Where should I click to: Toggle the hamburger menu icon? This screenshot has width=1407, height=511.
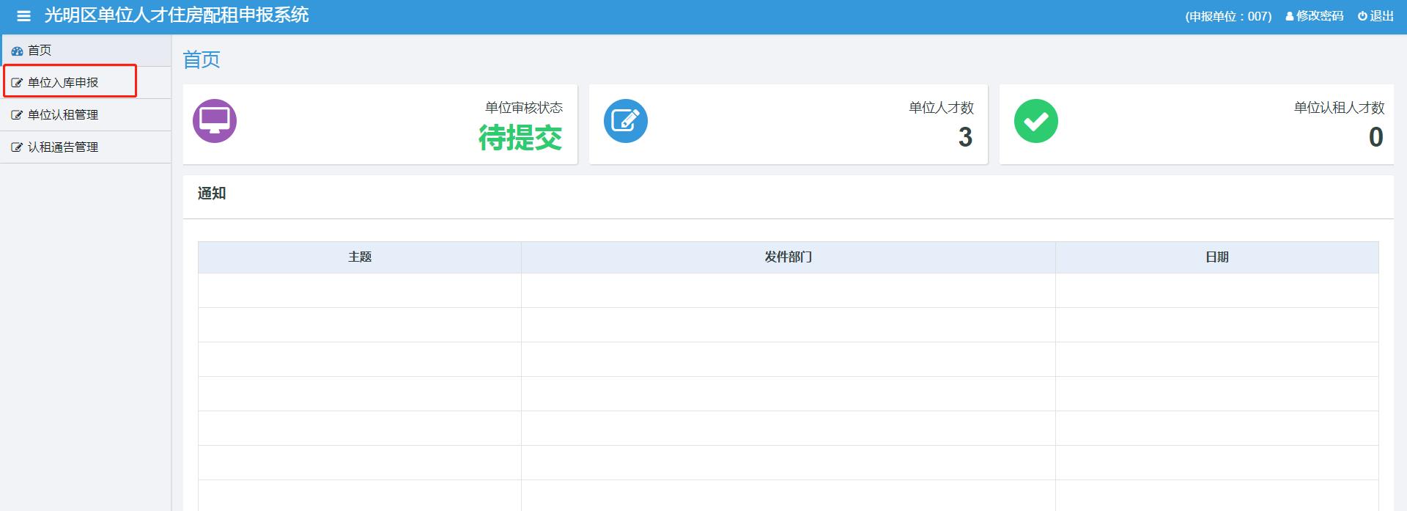coord(23,15)
